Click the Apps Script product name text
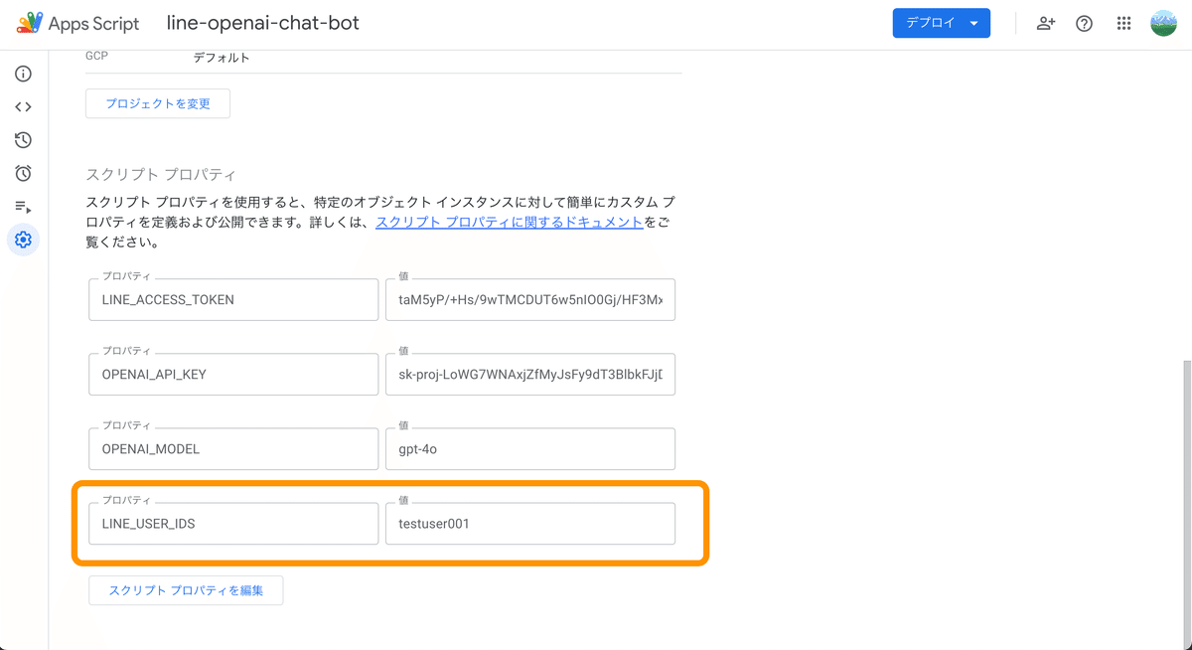 click(94, 23)
